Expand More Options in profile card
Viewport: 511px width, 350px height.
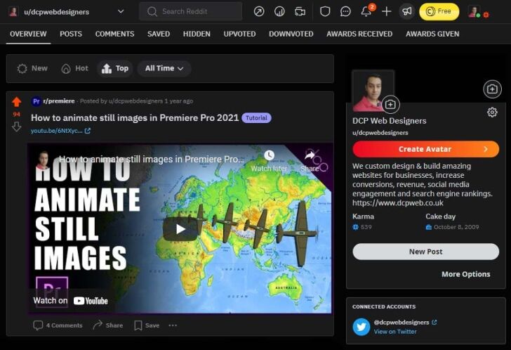(465, 274)
